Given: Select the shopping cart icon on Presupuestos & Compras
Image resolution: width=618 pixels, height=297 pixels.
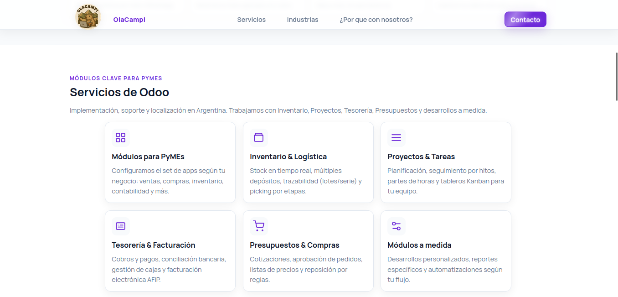Looking at the screenshot, I should click(x=258, y=226).
